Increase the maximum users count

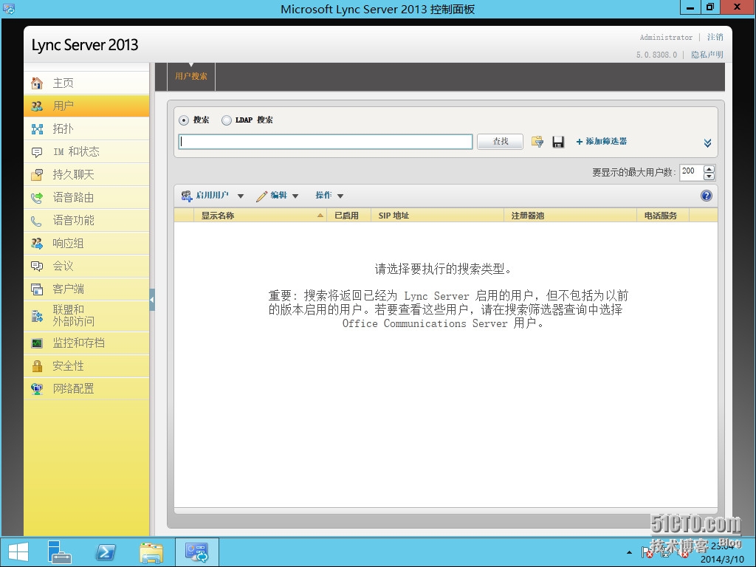709,169
